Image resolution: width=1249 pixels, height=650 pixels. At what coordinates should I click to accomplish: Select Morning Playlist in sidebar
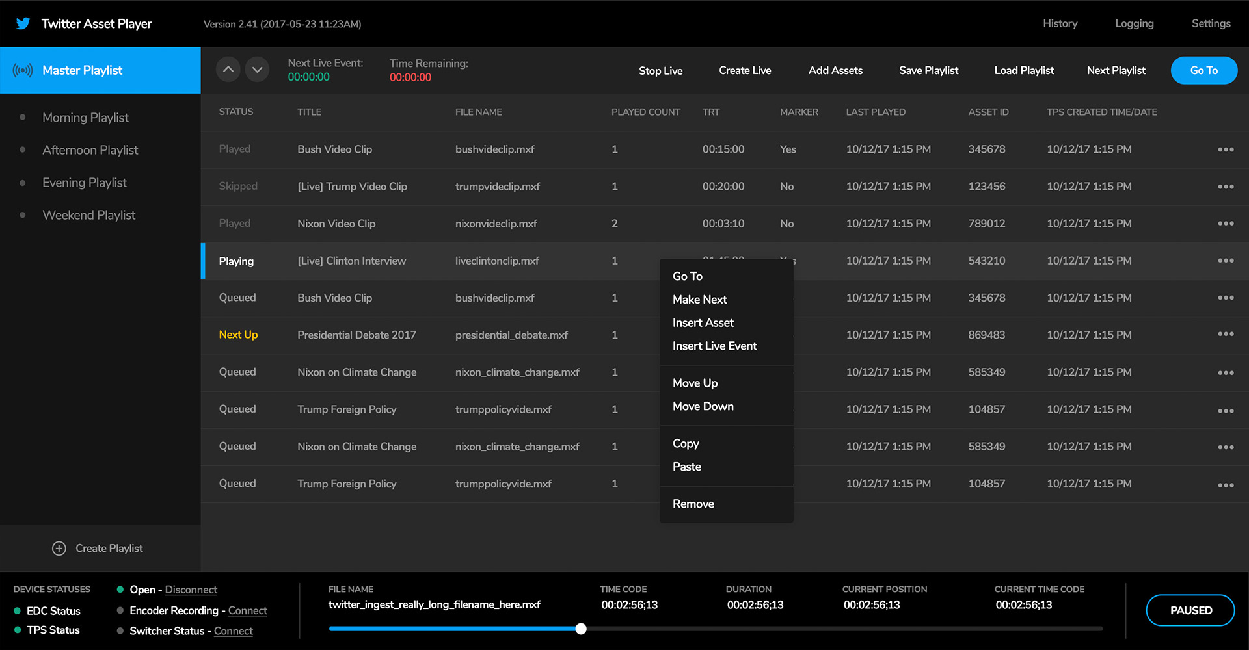coord(85,118)
